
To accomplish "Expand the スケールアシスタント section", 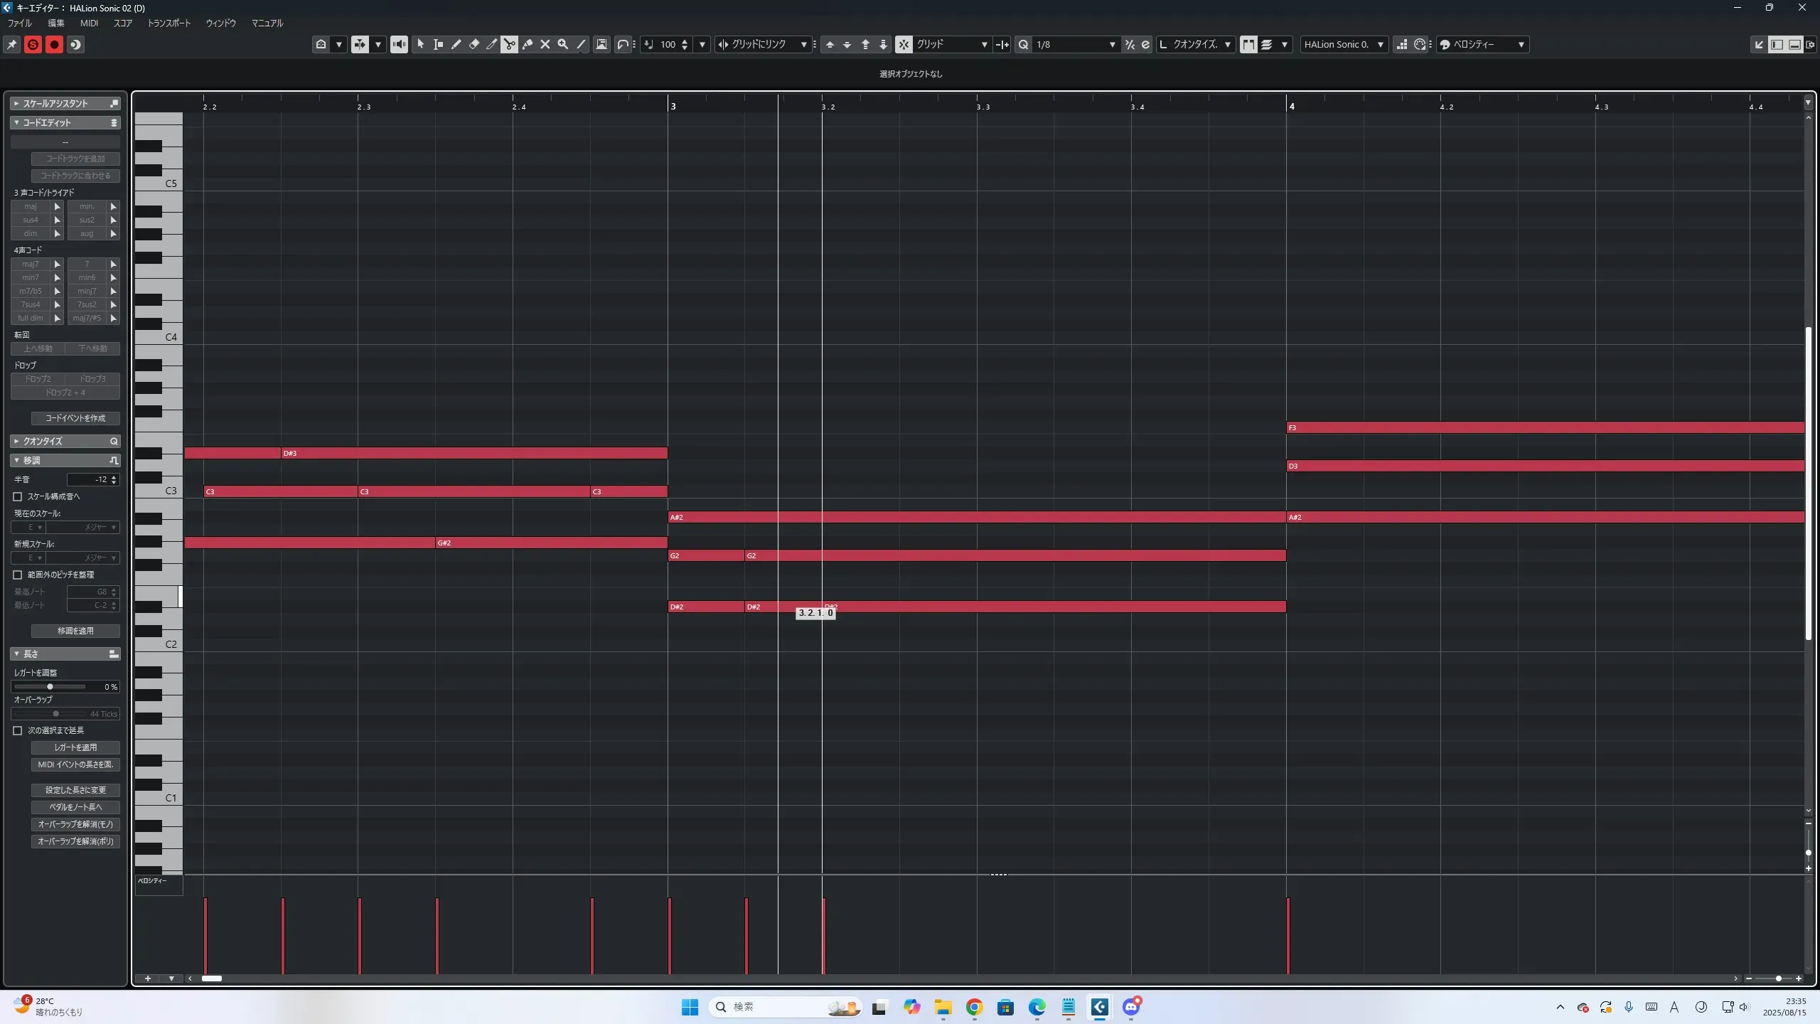I will point(16,103).
